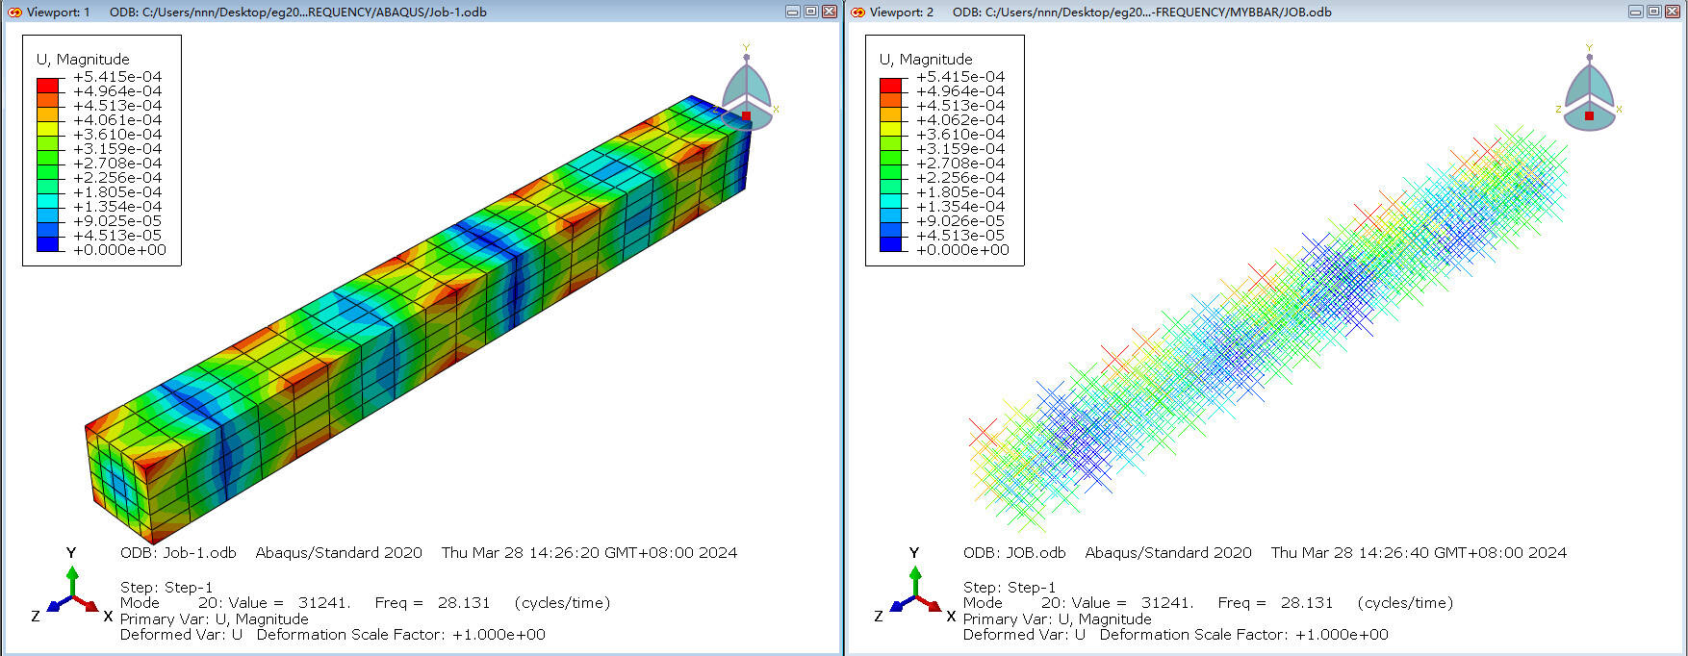Maximize Viewport 2
1688x656 pixels.
click(1653, 12)
